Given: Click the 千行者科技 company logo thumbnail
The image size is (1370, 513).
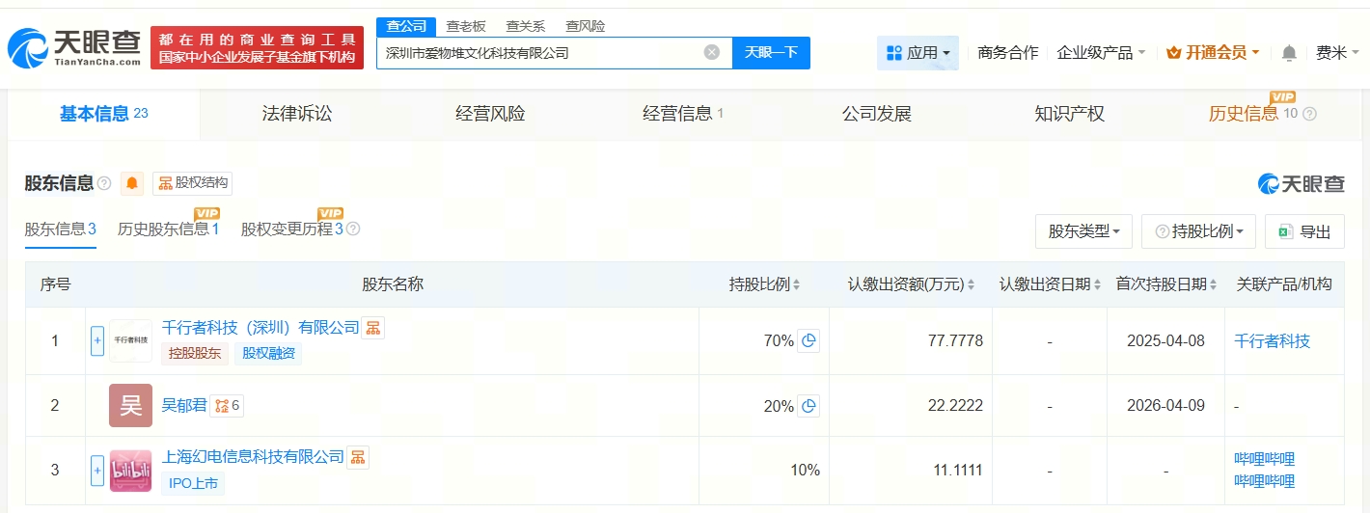Looking at the screenshot, I should (x=130, y=340).
